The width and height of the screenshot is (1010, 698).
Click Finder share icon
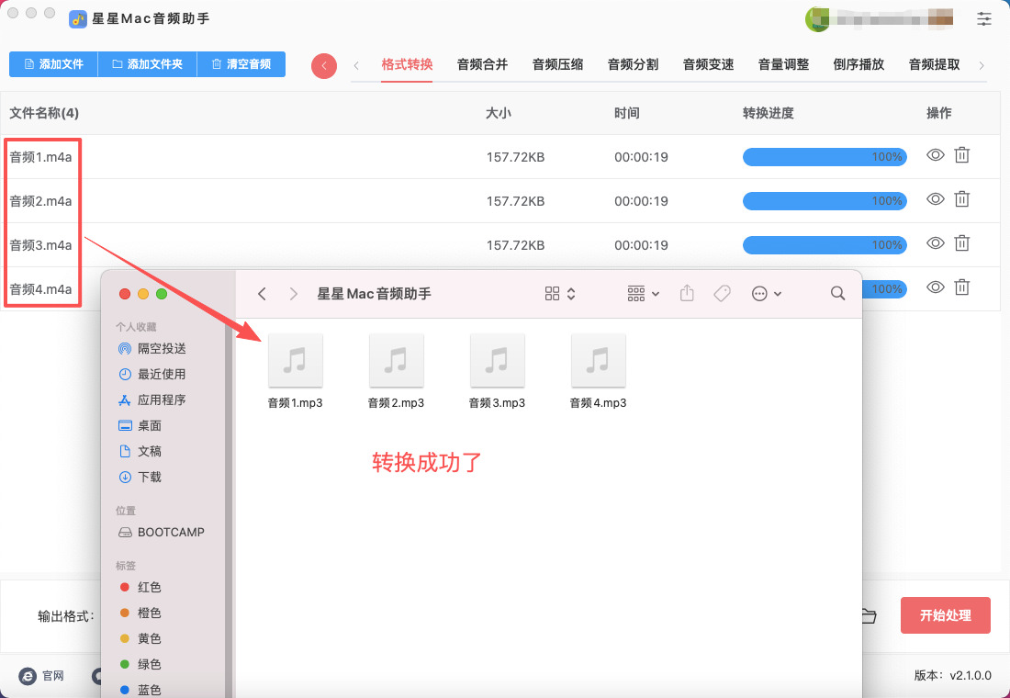tap(688, 293)
